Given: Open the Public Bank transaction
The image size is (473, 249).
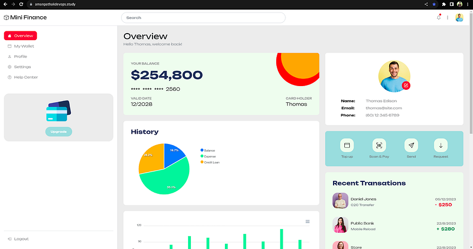Looking at the screenshot, I should [394, 226].
